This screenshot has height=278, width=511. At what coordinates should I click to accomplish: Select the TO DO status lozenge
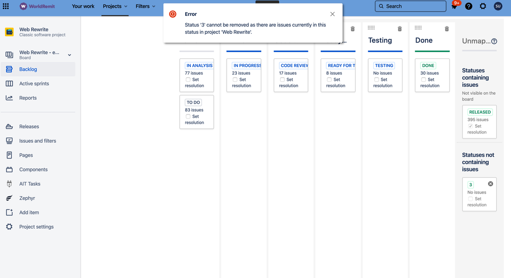click(x=193, y=102)
